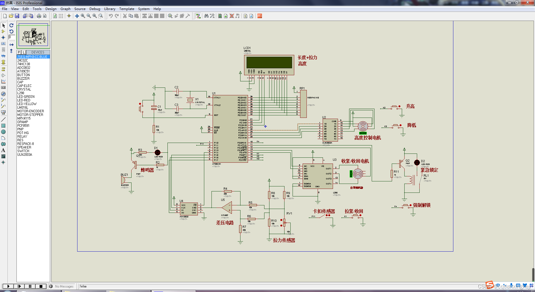Click the Print icon in toolbar
This screenshot has height=292, width=535.
click(x=39, y=16)
